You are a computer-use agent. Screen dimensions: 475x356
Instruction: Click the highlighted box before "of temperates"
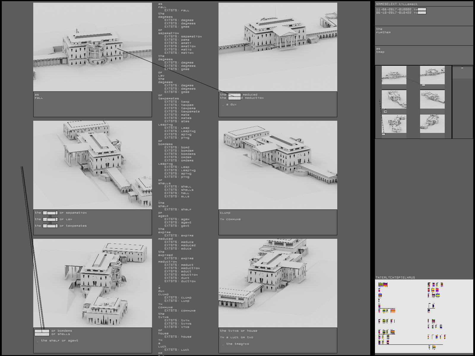[50, 226]
